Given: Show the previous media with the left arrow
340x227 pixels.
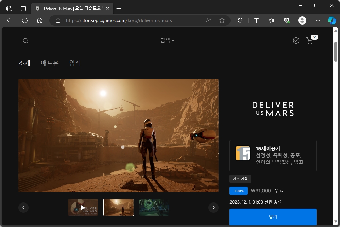Looking at the screenshot, I should (23, 208).
